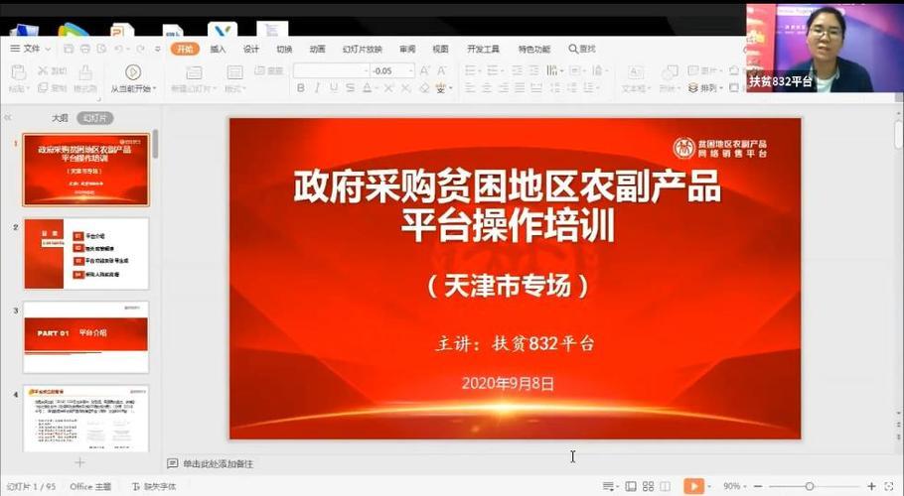
Task: Toggle italic formatting
Action: coord(317,88)
